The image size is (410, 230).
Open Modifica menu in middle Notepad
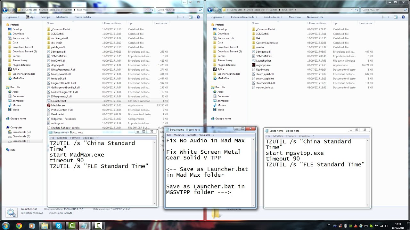[x=179, y=135]
